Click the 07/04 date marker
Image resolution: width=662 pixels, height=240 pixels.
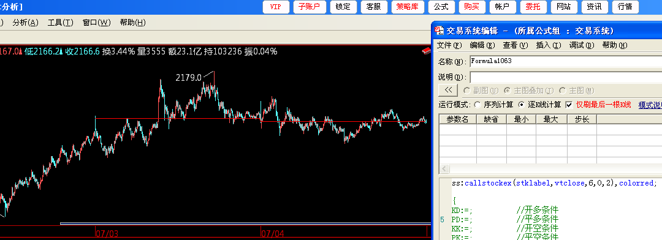pos(273,233)
